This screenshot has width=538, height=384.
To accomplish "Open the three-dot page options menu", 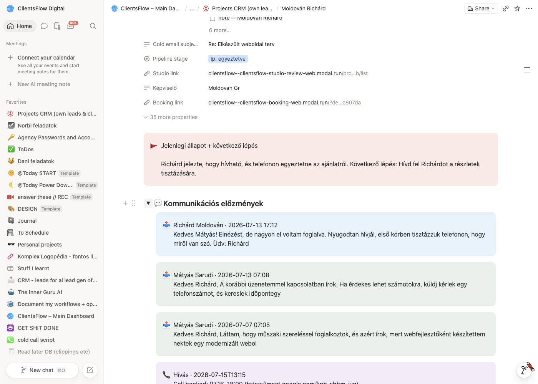I will coord(529,8).
